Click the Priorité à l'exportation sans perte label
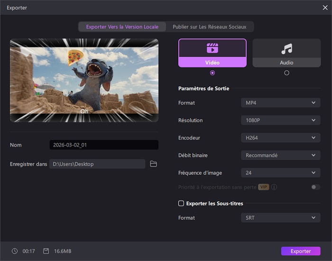 tap(217, 187)
